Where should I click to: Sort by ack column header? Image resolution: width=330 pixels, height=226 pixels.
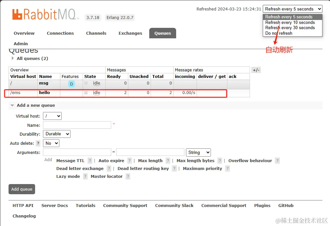click(233, 77)
